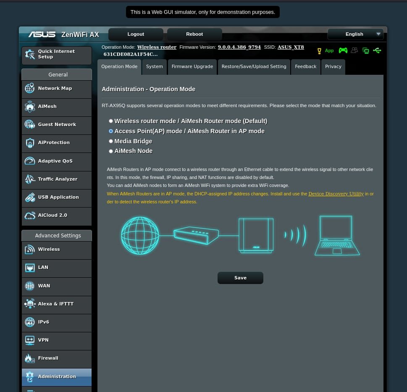
Task: Click the General section header
Action: [x=57, y=74]
